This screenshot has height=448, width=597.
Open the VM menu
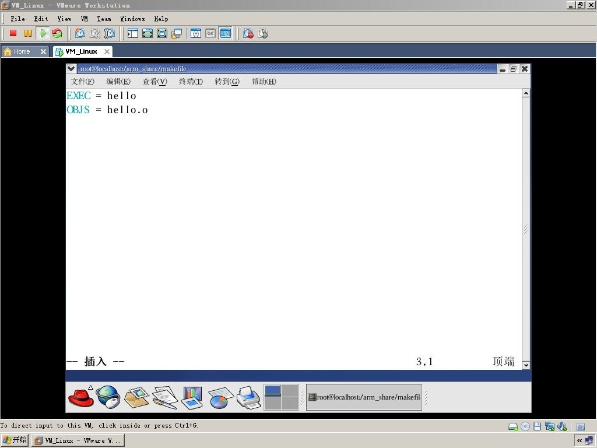[x=84, y=19]
